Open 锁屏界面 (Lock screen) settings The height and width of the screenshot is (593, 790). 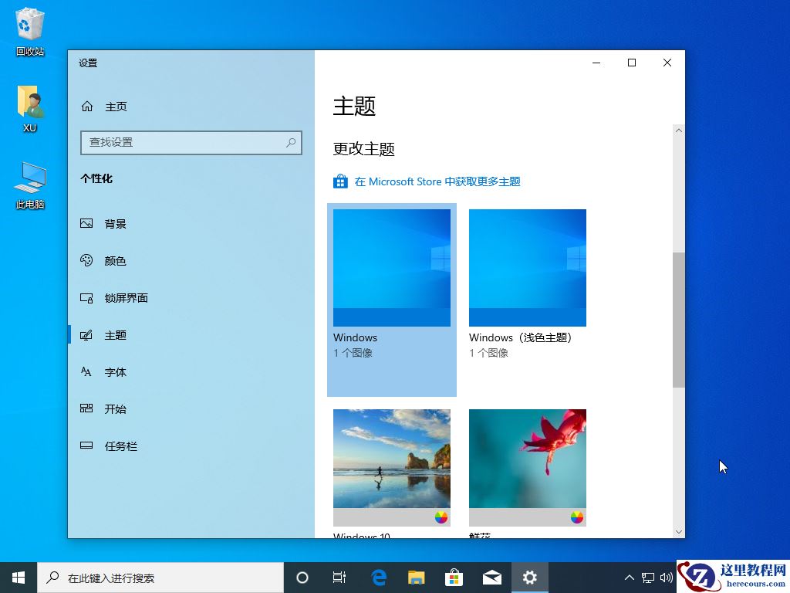(126, 297)
